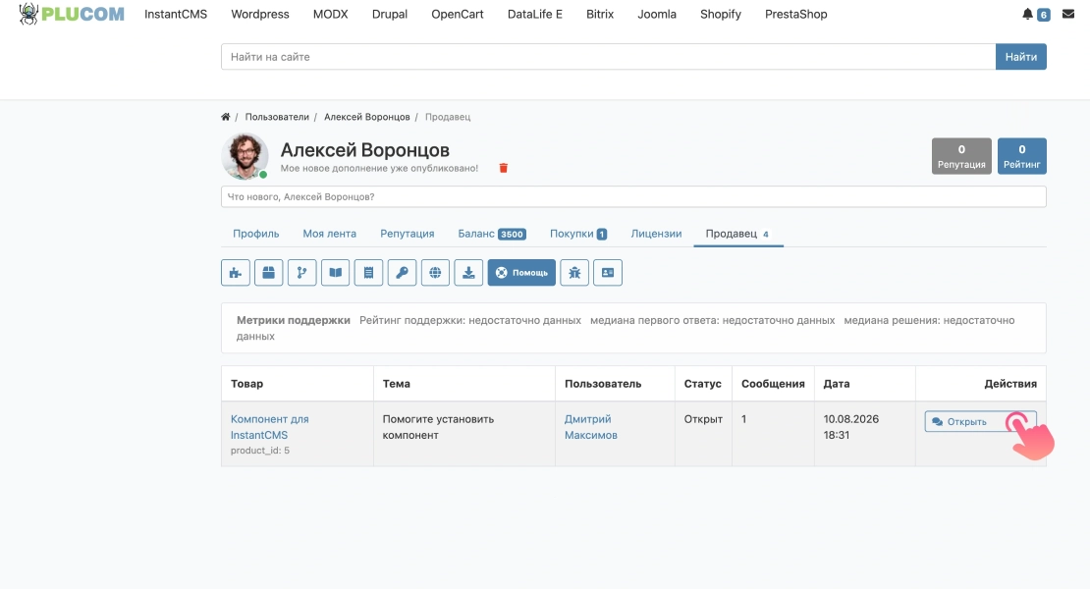Open Дмитрий Максимов's user profile link
This screenshot has width=1090, height=589.
pyautogui.click(x=591, y=427)
